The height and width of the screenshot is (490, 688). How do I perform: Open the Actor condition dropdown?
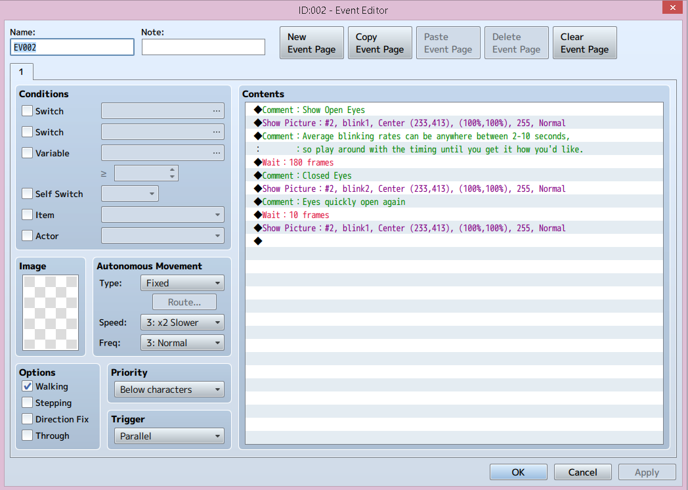click(163, 236)
